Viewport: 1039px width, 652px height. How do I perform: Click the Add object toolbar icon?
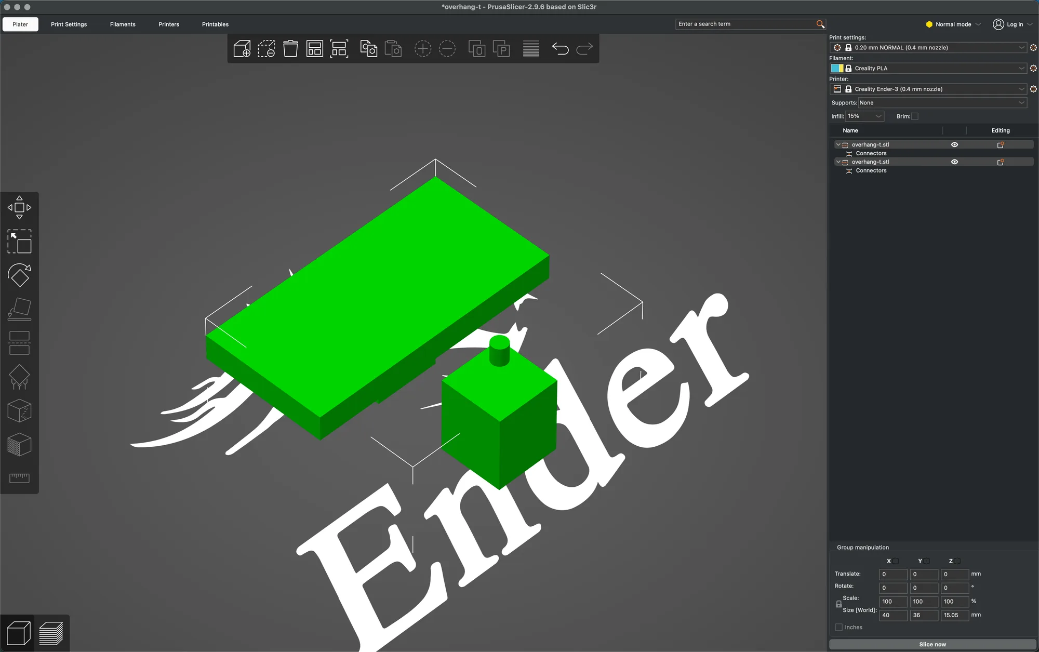242,49
